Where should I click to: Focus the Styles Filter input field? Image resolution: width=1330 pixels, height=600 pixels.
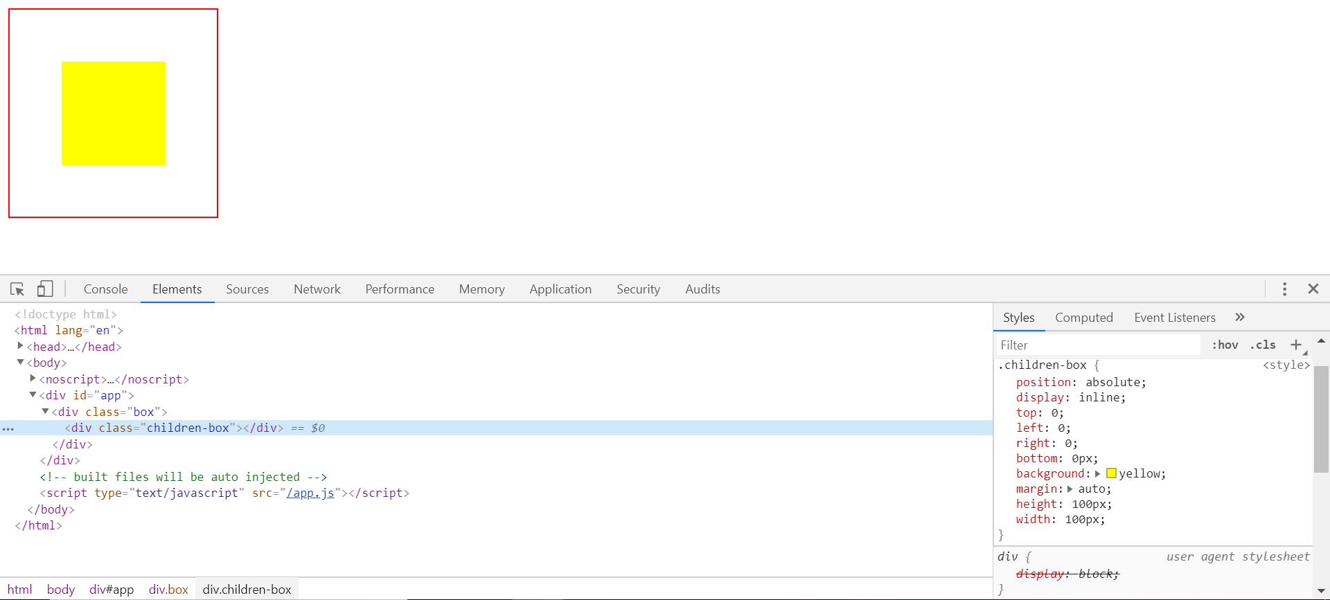tap(1098, 345)
